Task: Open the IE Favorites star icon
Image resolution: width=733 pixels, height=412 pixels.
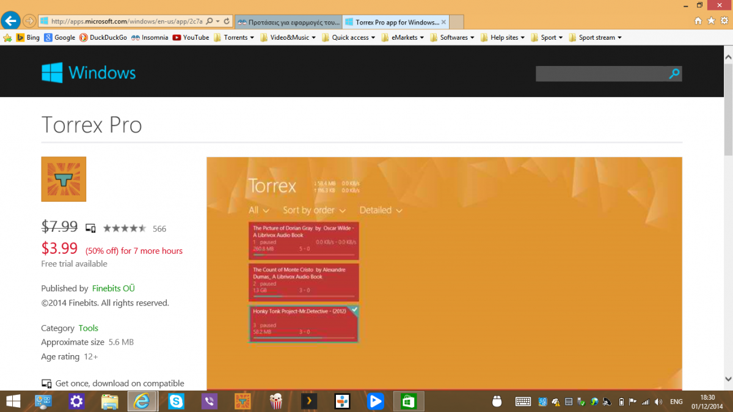Action: click(711, 21)
